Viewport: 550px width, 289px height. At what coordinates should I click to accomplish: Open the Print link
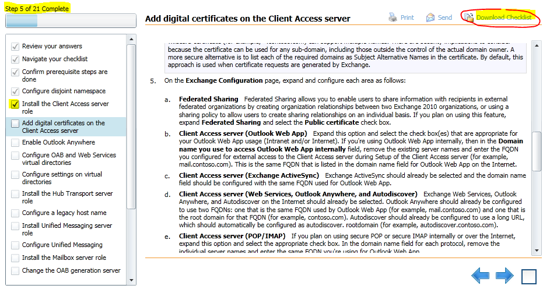(407, 17)
